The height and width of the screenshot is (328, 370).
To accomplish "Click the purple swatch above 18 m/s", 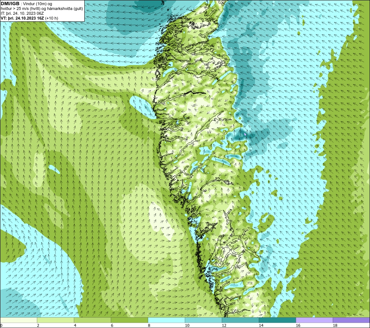I will (351, 320).
